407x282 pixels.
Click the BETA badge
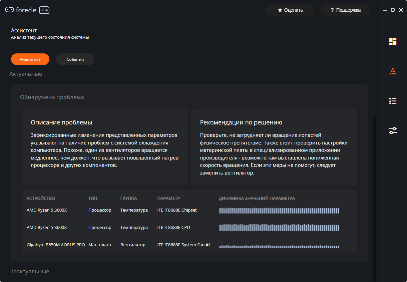[x=44, y=10]
